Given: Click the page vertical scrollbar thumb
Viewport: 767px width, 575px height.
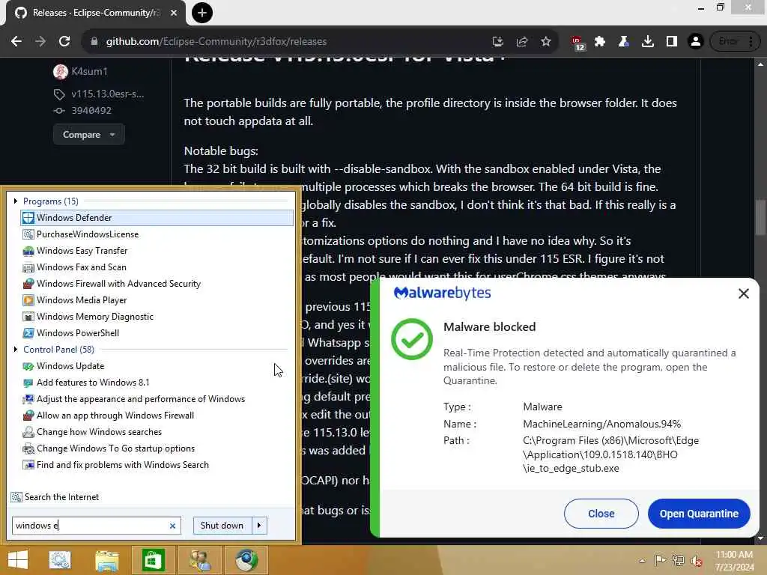Looking at the screenshot, I should click(760, 218).
